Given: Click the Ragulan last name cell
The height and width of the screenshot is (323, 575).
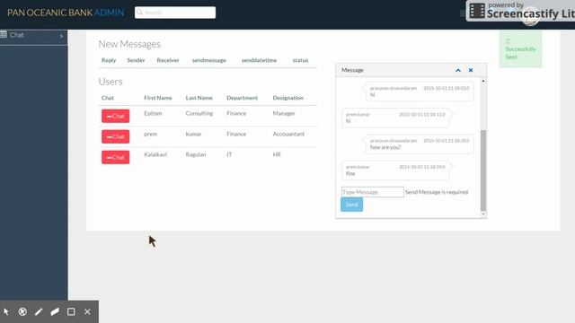Looking at the screenshot, I should pos(196,154).
